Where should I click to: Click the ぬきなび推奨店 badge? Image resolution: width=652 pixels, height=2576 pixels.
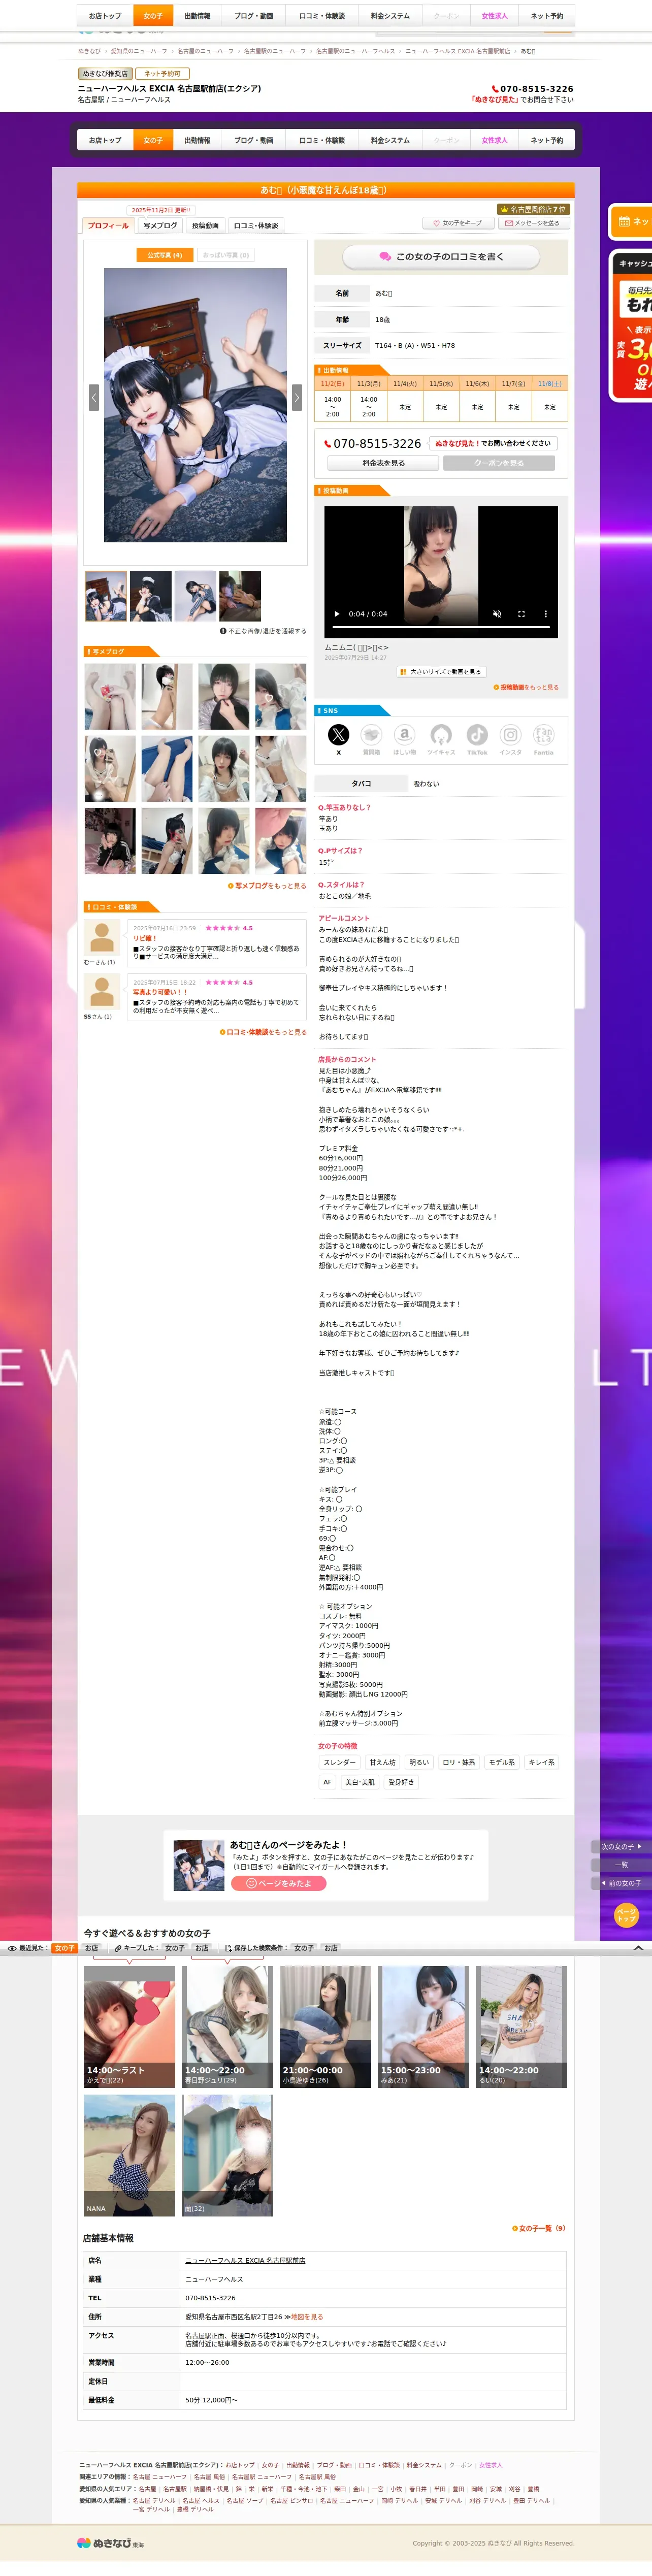[105, 74]
